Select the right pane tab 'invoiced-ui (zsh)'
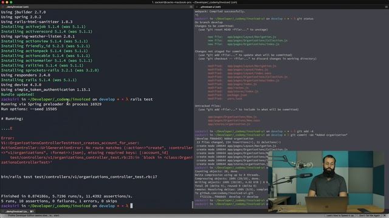 tap(210, 7)
